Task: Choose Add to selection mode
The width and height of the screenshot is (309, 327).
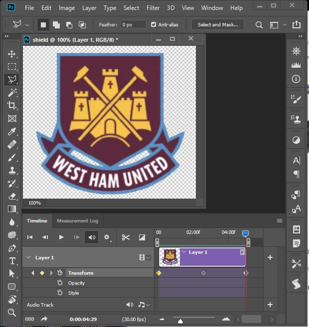Action: pyautogui.click(x=56, y=25)
